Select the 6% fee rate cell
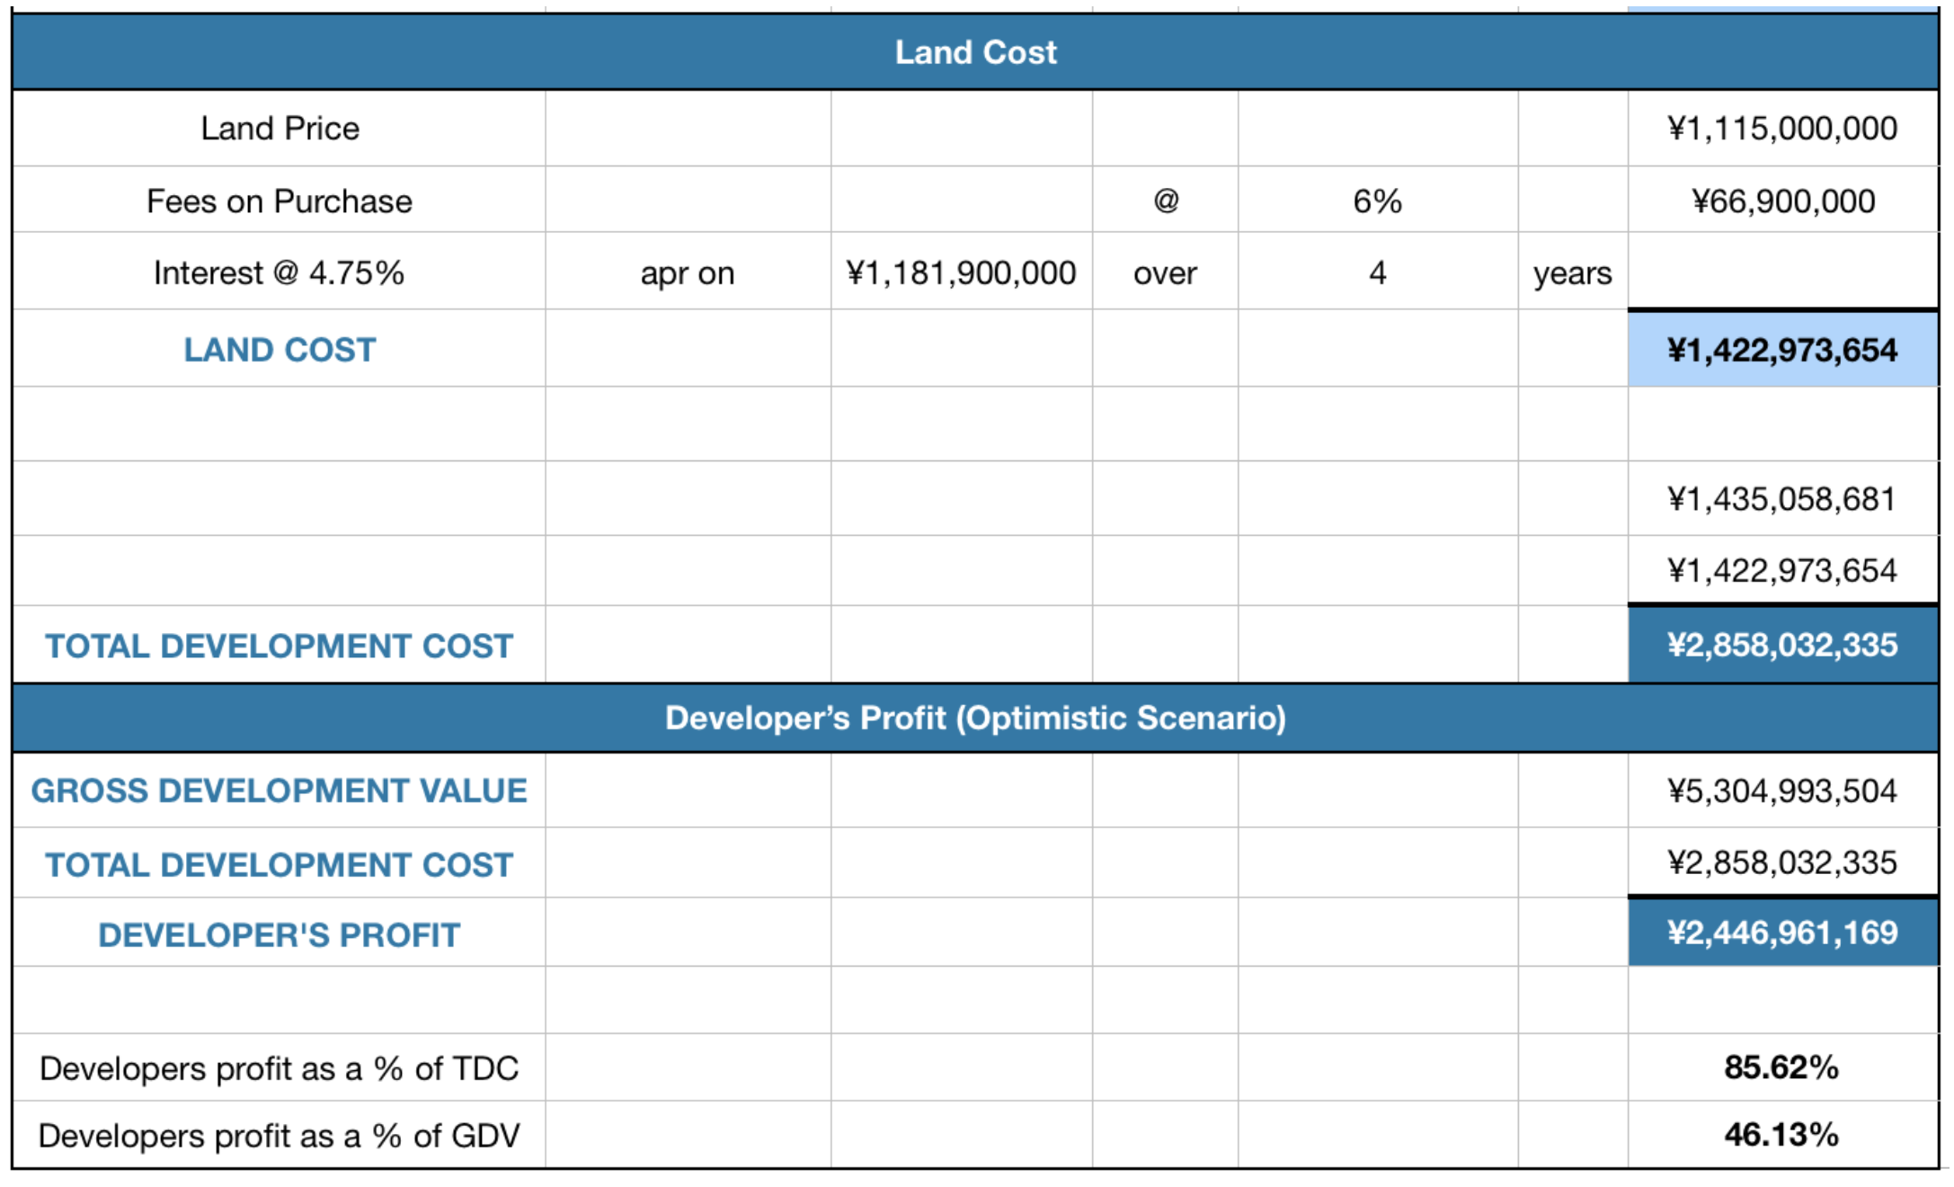Image resolution: width=1954 pixels, height=1187 pixels. pos(1377,201)
